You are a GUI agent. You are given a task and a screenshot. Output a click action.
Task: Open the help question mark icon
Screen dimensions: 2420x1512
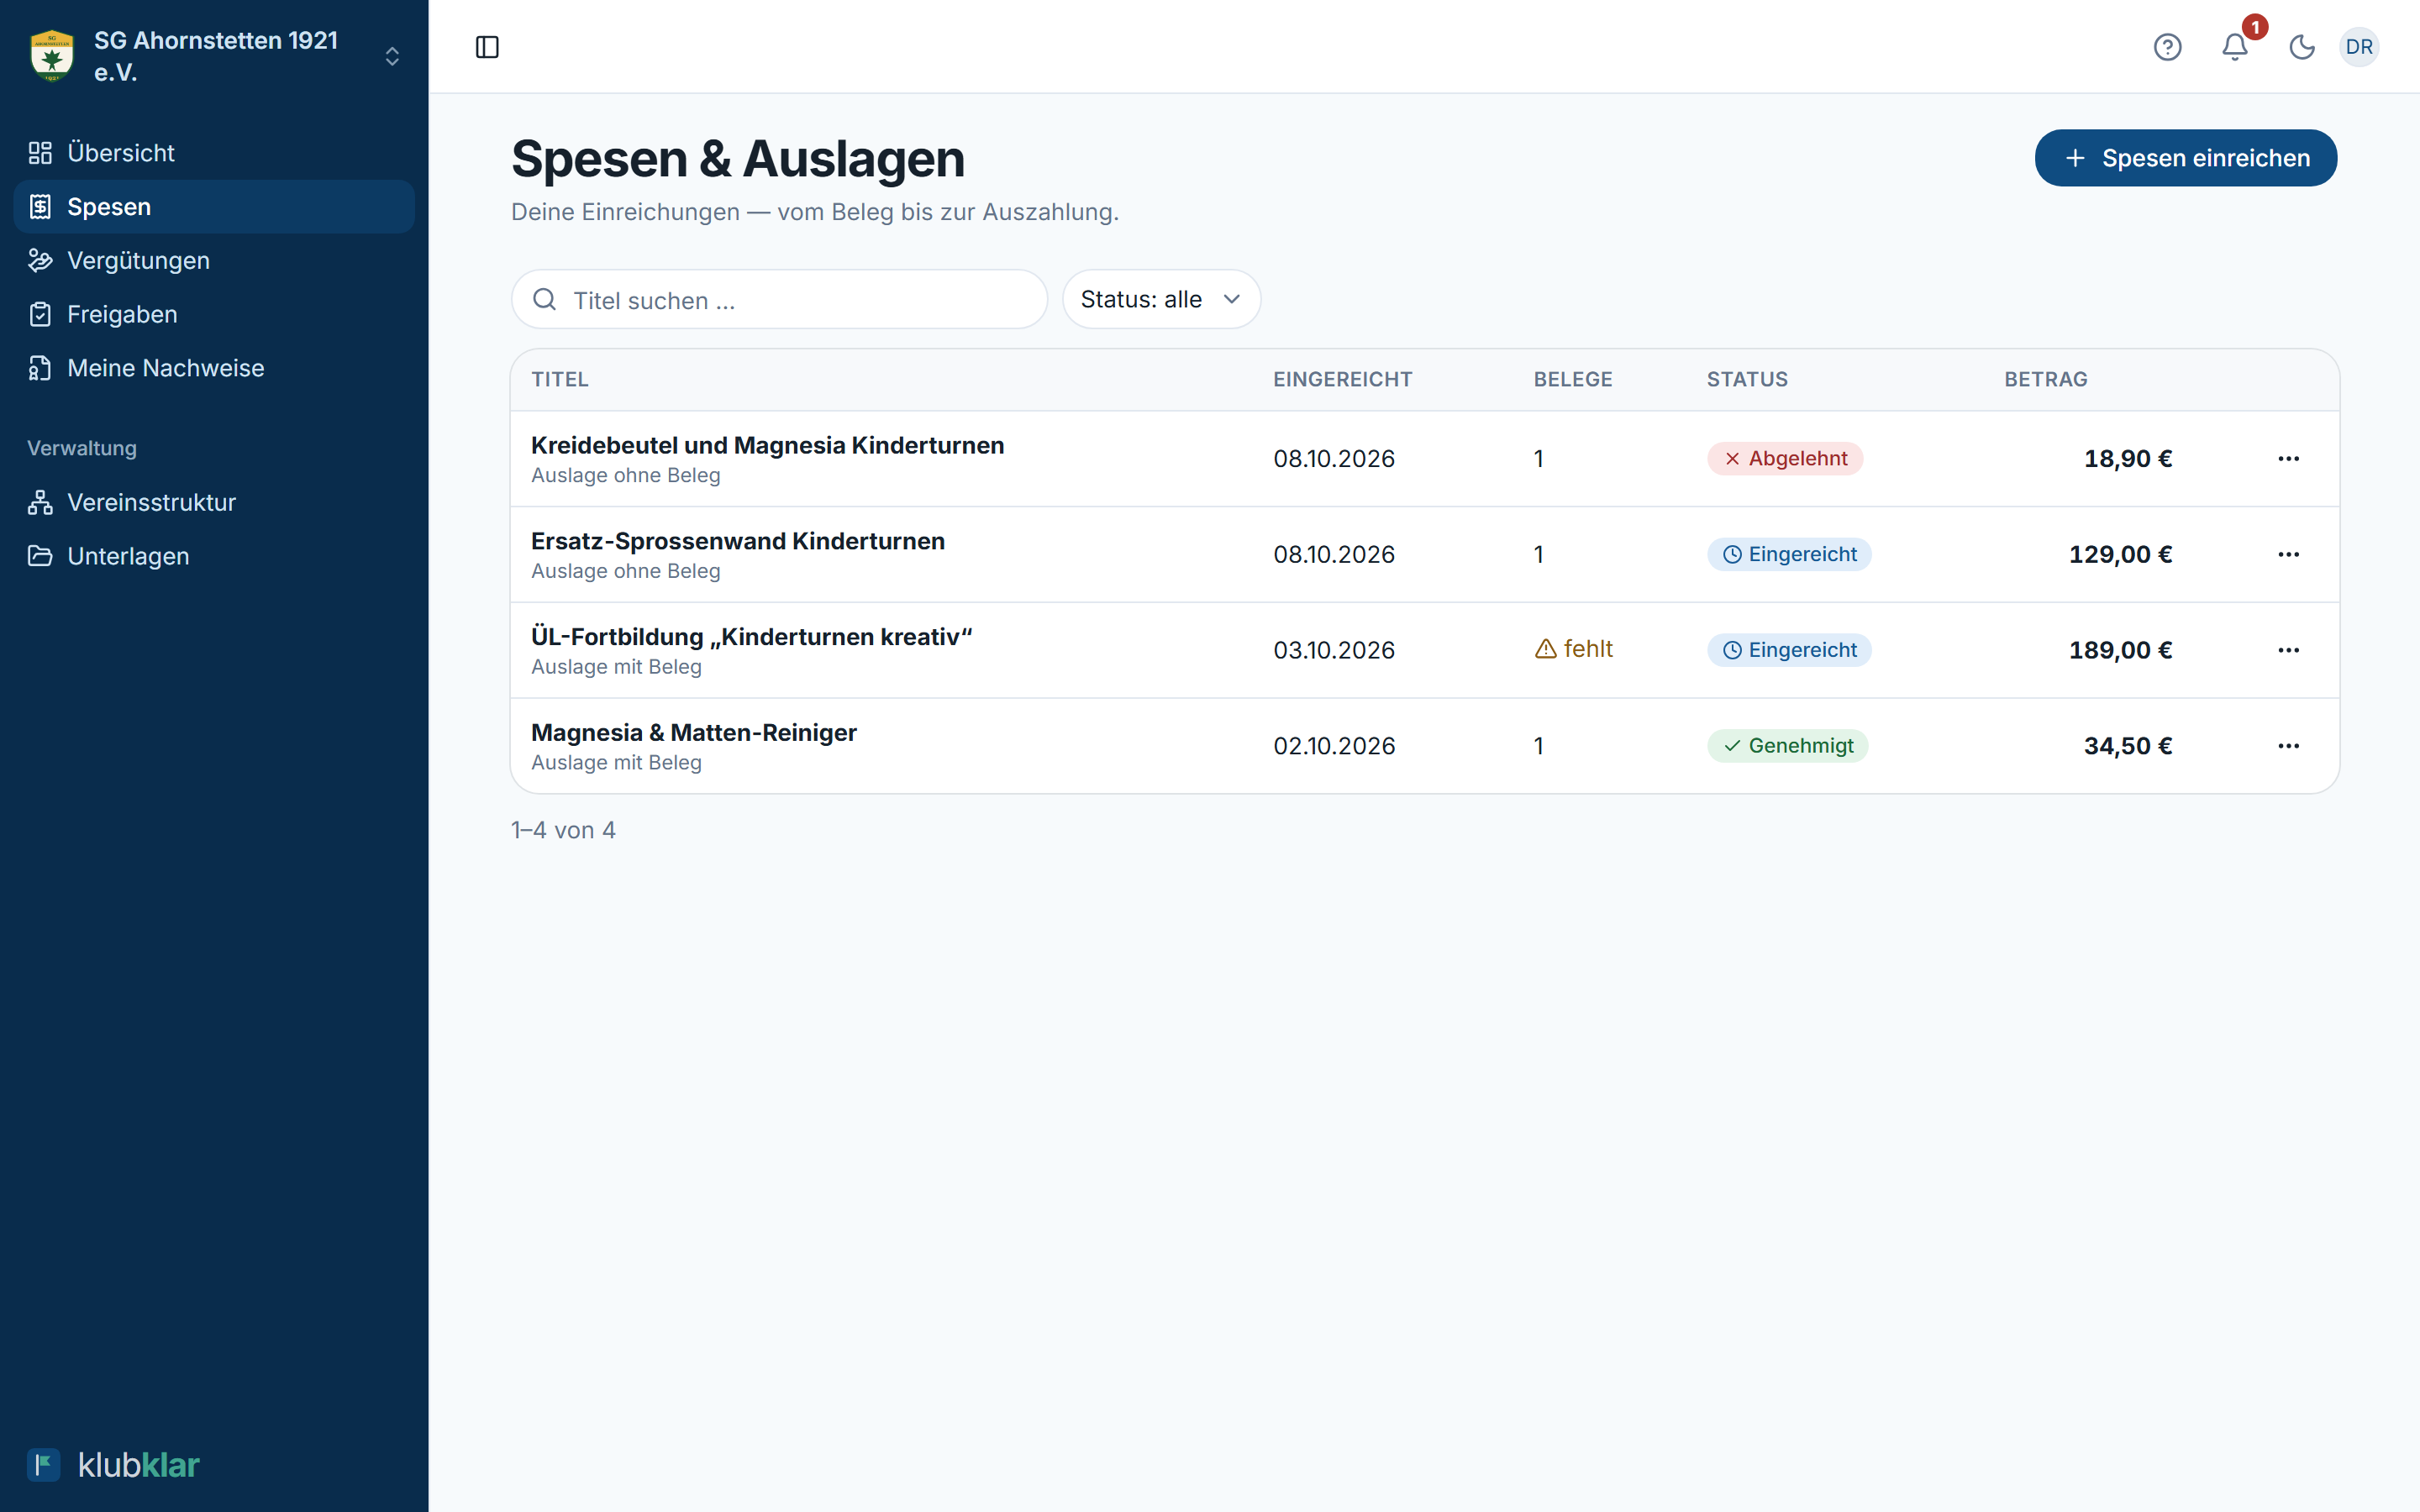[2167, 47]
